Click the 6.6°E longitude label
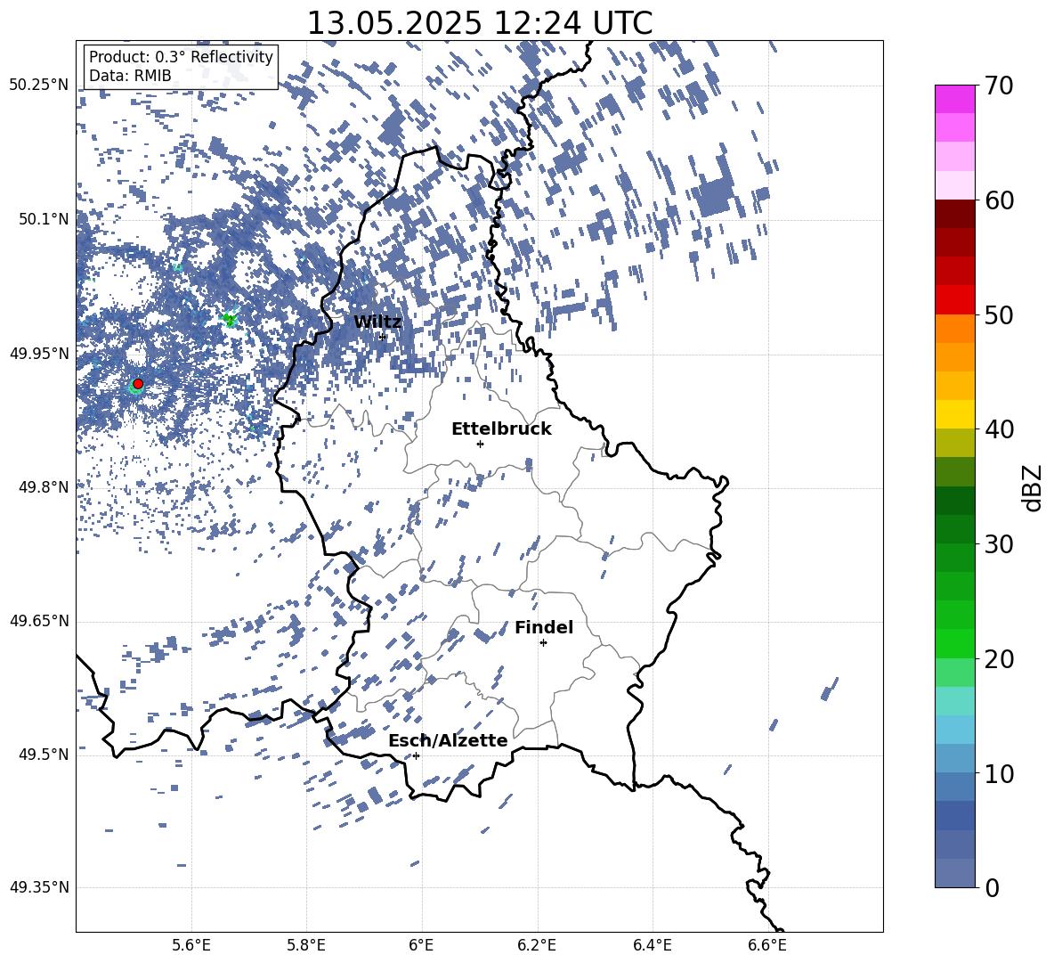Screen dimensions: 1054x963 (x=767, y=945)
